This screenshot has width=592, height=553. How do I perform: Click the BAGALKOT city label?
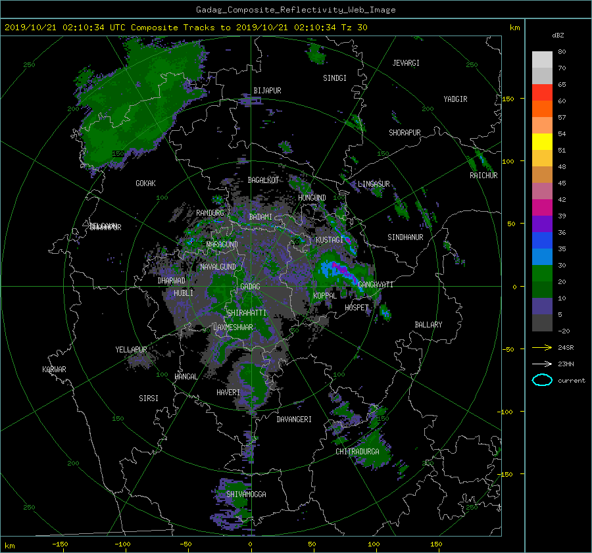click(263, 180)
